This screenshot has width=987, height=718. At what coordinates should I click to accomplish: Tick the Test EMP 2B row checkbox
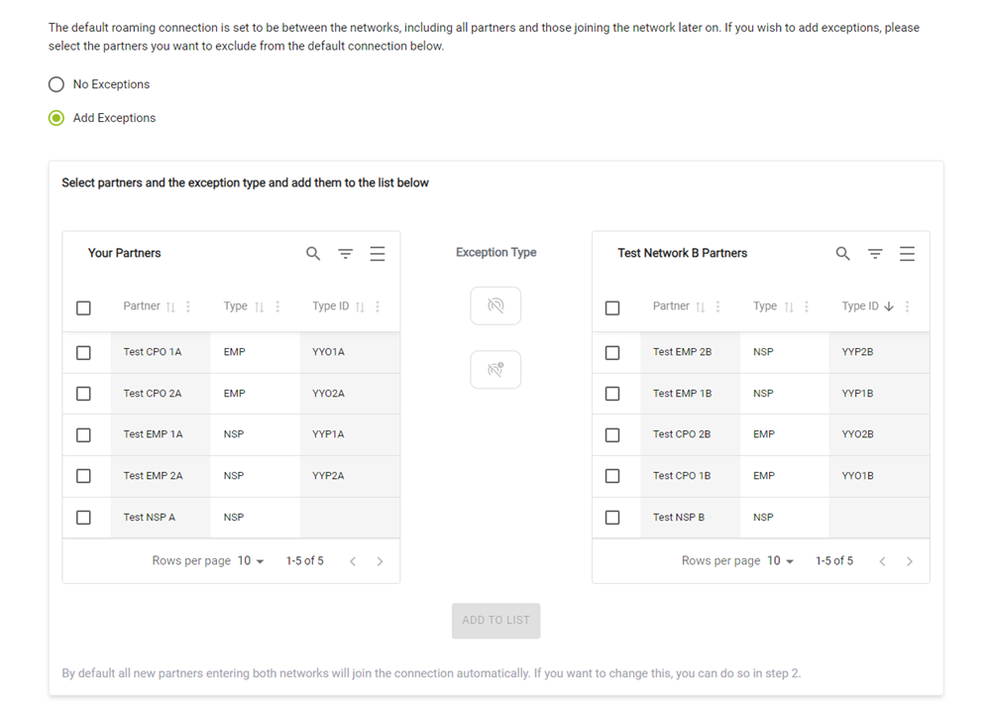pyautogui.click(x=612, y=353)
